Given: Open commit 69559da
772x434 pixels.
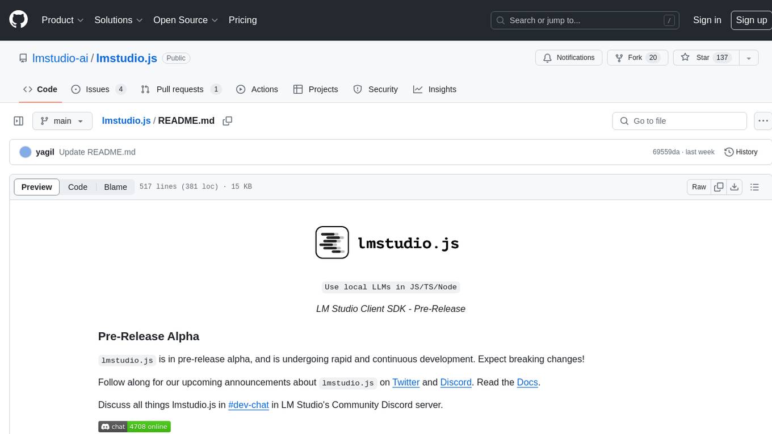Looking at the screenshot, I should click(x=666, y=152).
